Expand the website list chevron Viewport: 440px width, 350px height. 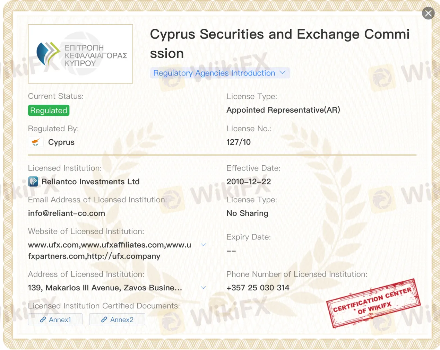click(x=204, y=245)
